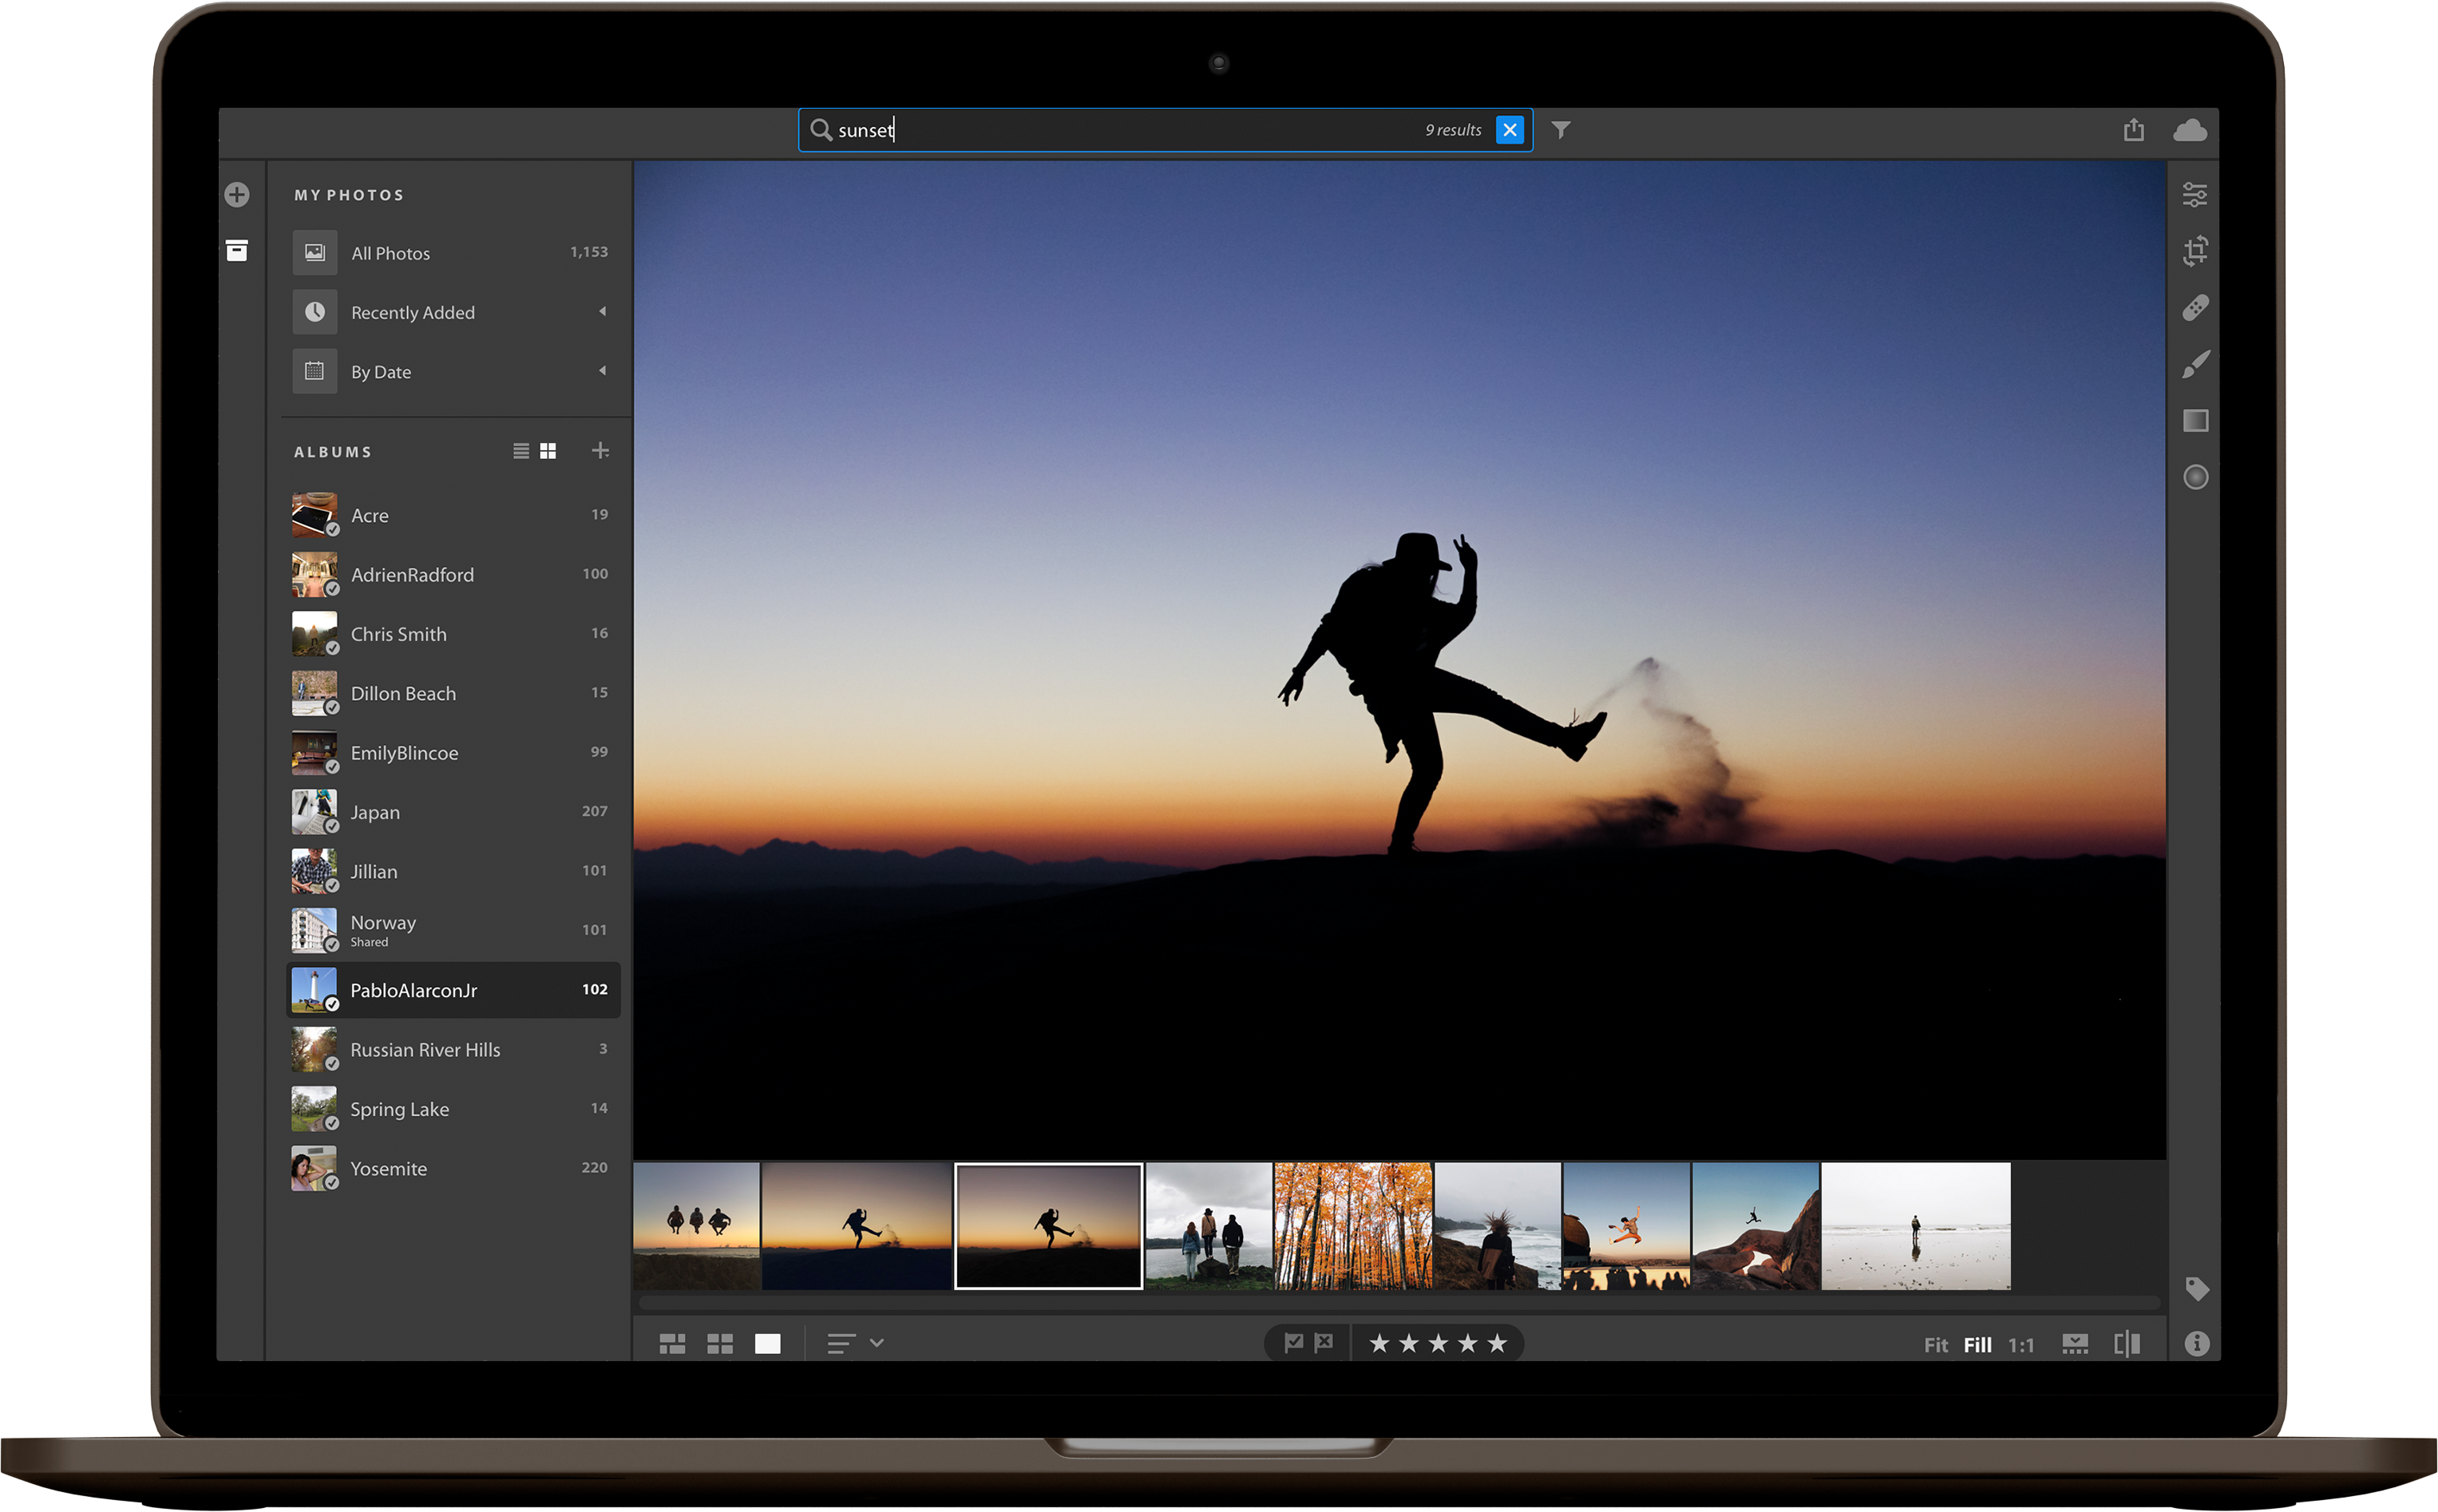Expand the By Date section

(603, 370)
